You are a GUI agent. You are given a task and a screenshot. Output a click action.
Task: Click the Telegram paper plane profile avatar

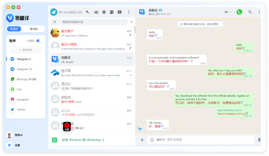pyautogui.click(x=54, y=12)
